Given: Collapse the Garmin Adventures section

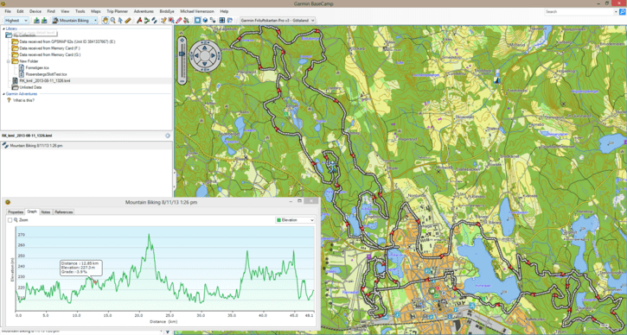Looking at the screenshot, I should tap(3, 94).
